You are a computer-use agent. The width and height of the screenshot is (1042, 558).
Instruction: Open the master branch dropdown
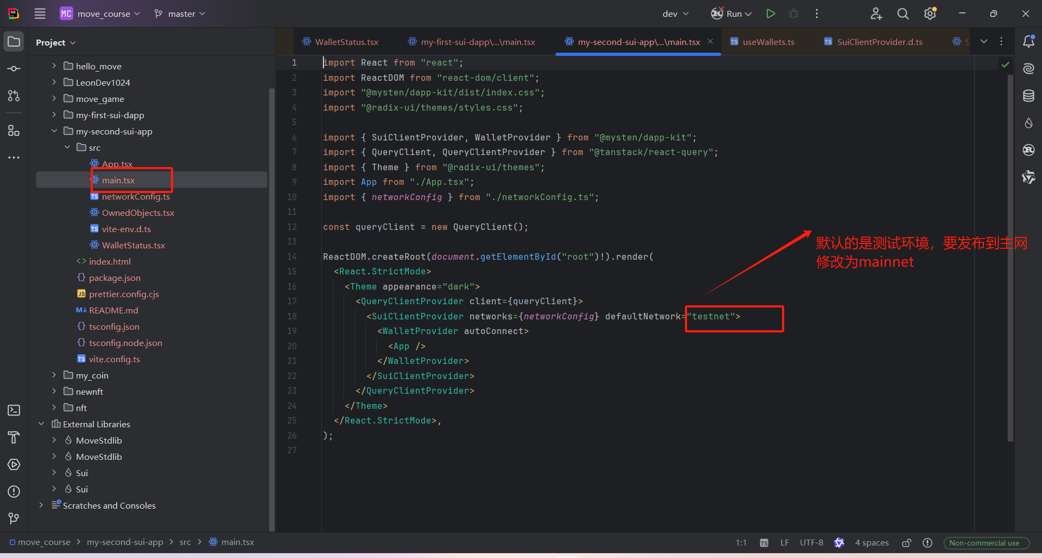tap(180, 14)
